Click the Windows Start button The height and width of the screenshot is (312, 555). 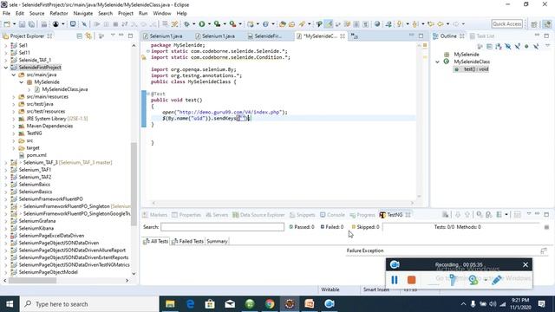(x=10, y=304)
